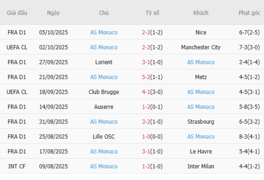This screenshot has height=180, width=264.
Task: Click the Le Havre team name
Action: pos(201,152)
